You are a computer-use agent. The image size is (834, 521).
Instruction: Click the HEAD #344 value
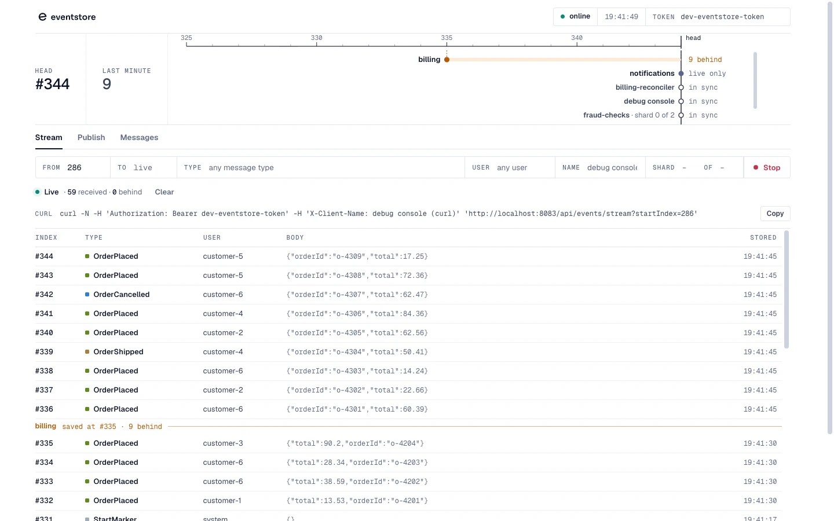point(53,84)
